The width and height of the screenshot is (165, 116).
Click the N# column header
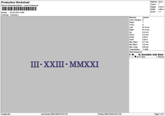tap(133, 54)
